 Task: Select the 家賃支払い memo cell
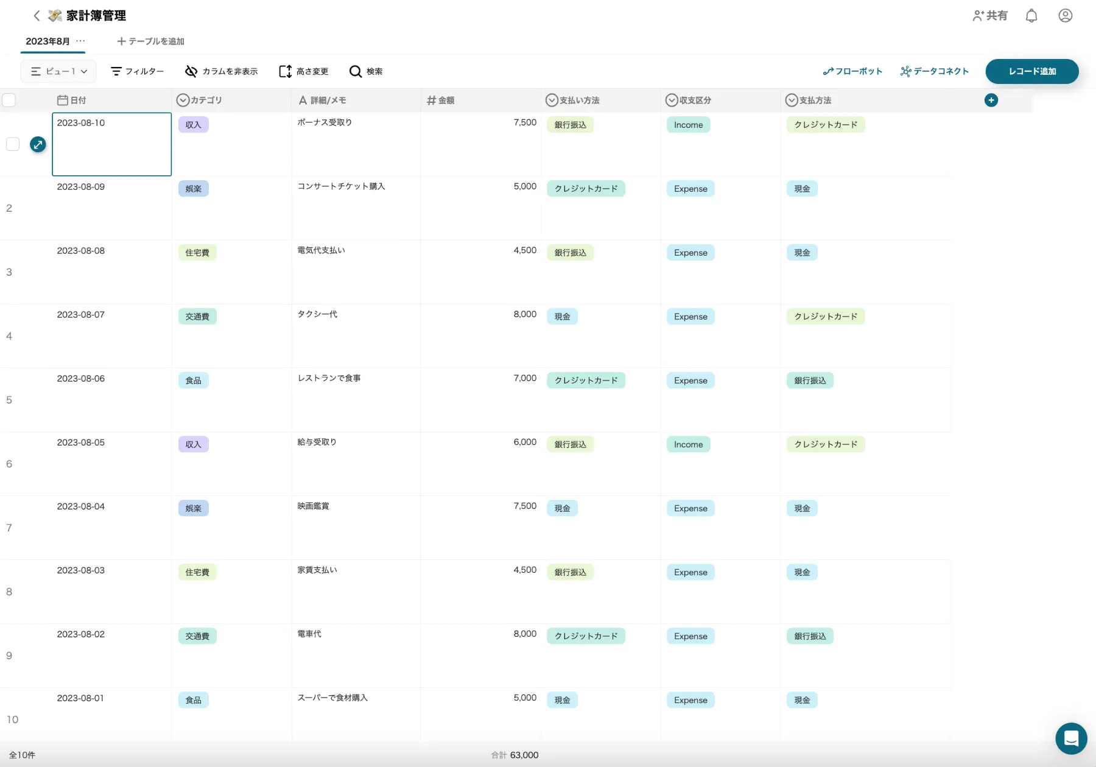[356, 592]
